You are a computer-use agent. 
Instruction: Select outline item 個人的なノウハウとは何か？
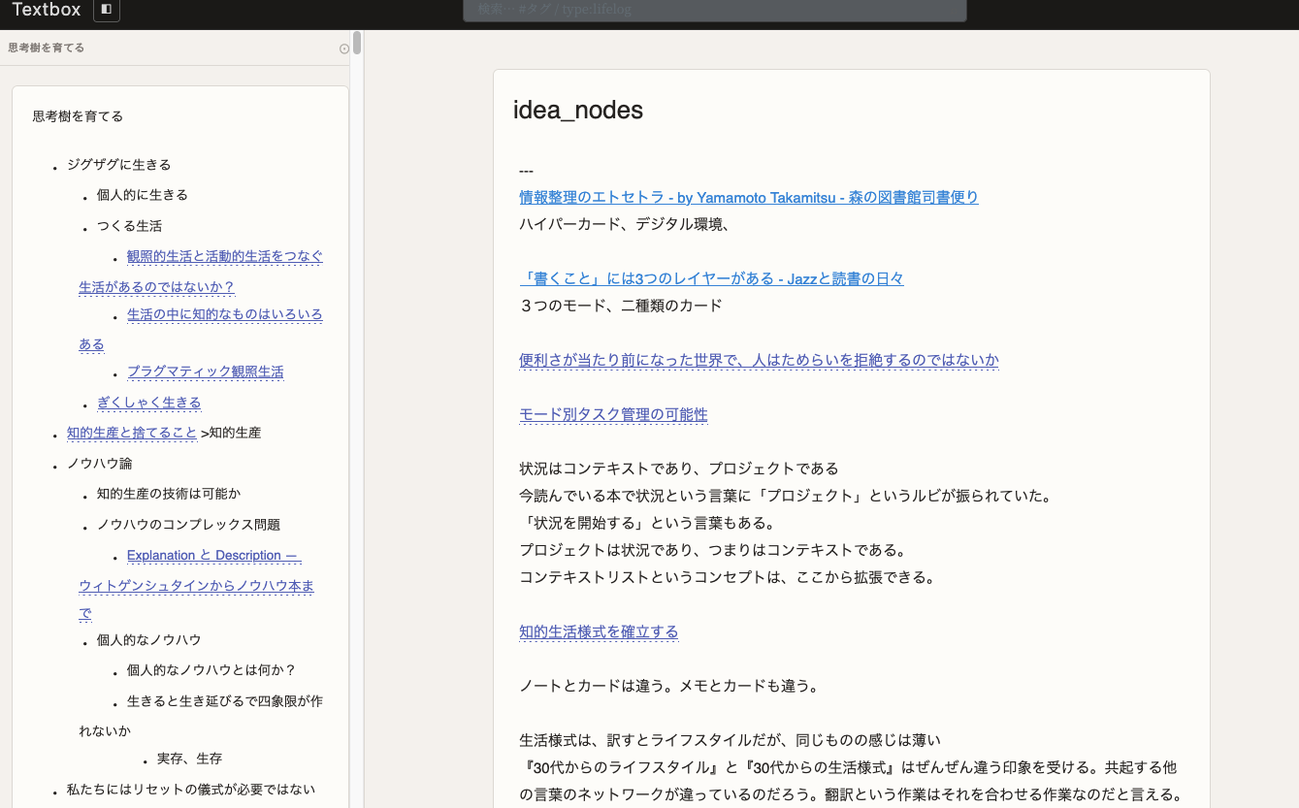[211, 670]
